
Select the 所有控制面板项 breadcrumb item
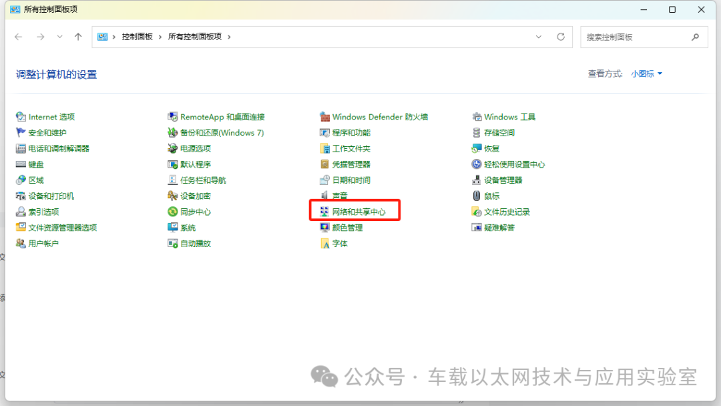tap(195, 37)
